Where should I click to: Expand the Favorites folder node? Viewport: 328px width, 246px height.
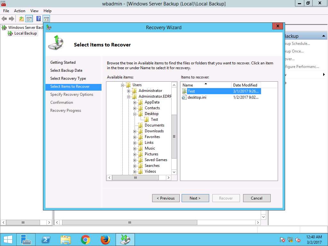[x=135, y=137]
